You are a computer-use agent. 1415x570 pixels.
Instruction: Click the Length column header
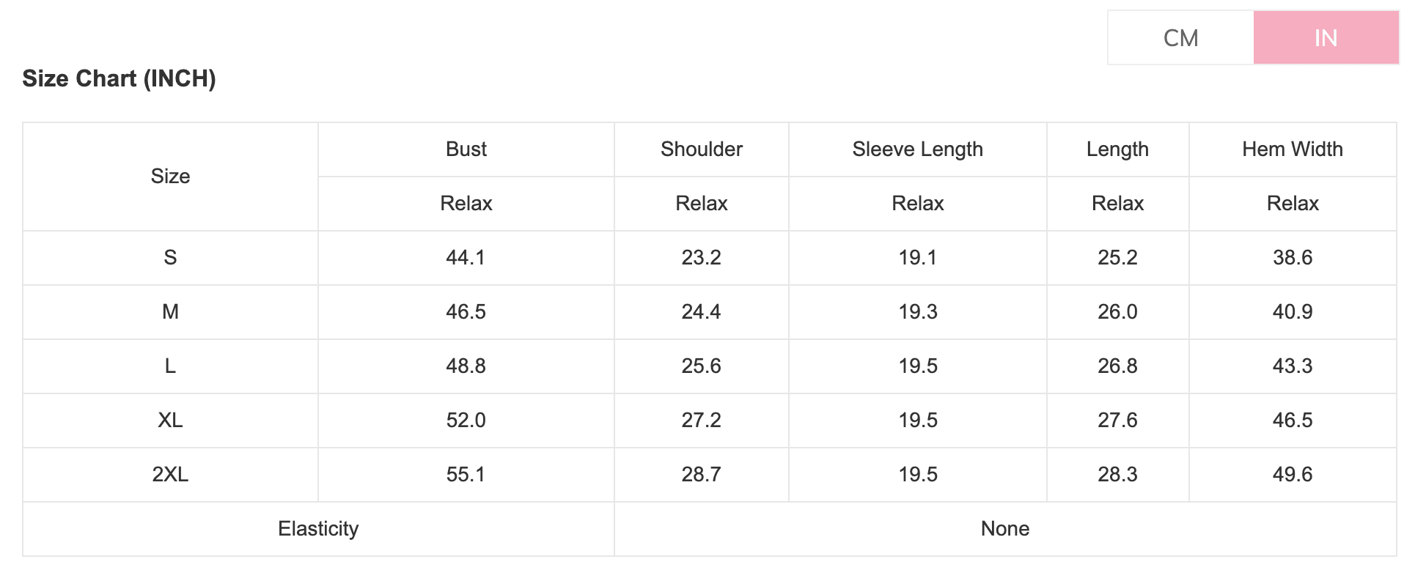[1117, 149]
